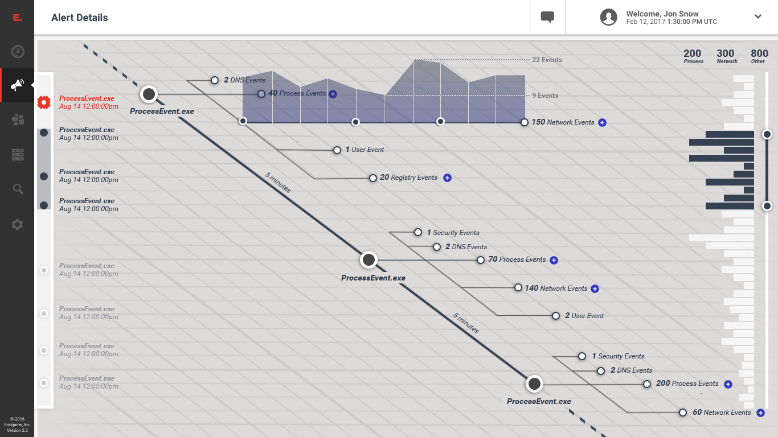This screenshot has height=437, width=778.
Task: Open the dashboard gauge icon in sidebar
Action: click(x=18, y=52)
